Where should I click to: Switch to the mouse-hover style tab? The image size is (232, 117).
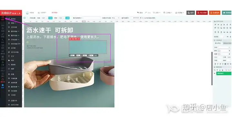pos(227,43)
